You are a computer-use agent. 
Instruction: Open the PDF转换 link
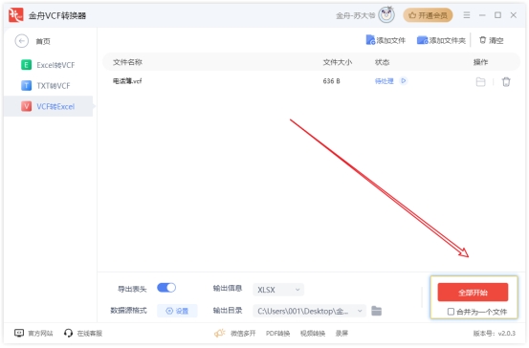point(277,334)
